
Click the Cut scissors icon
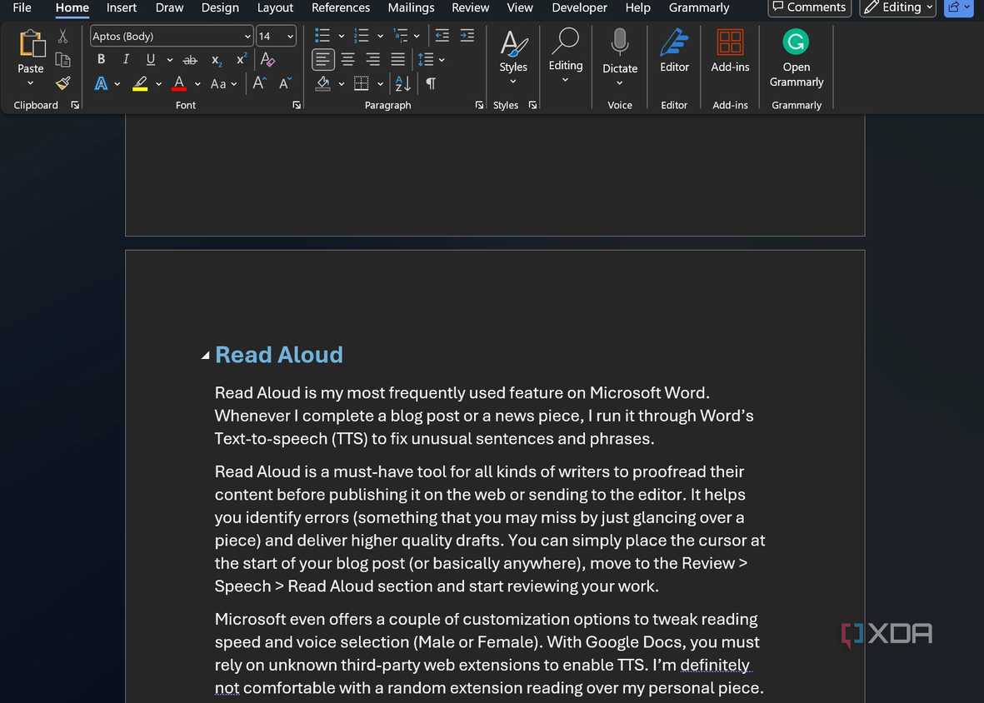[x=62, y=37]
